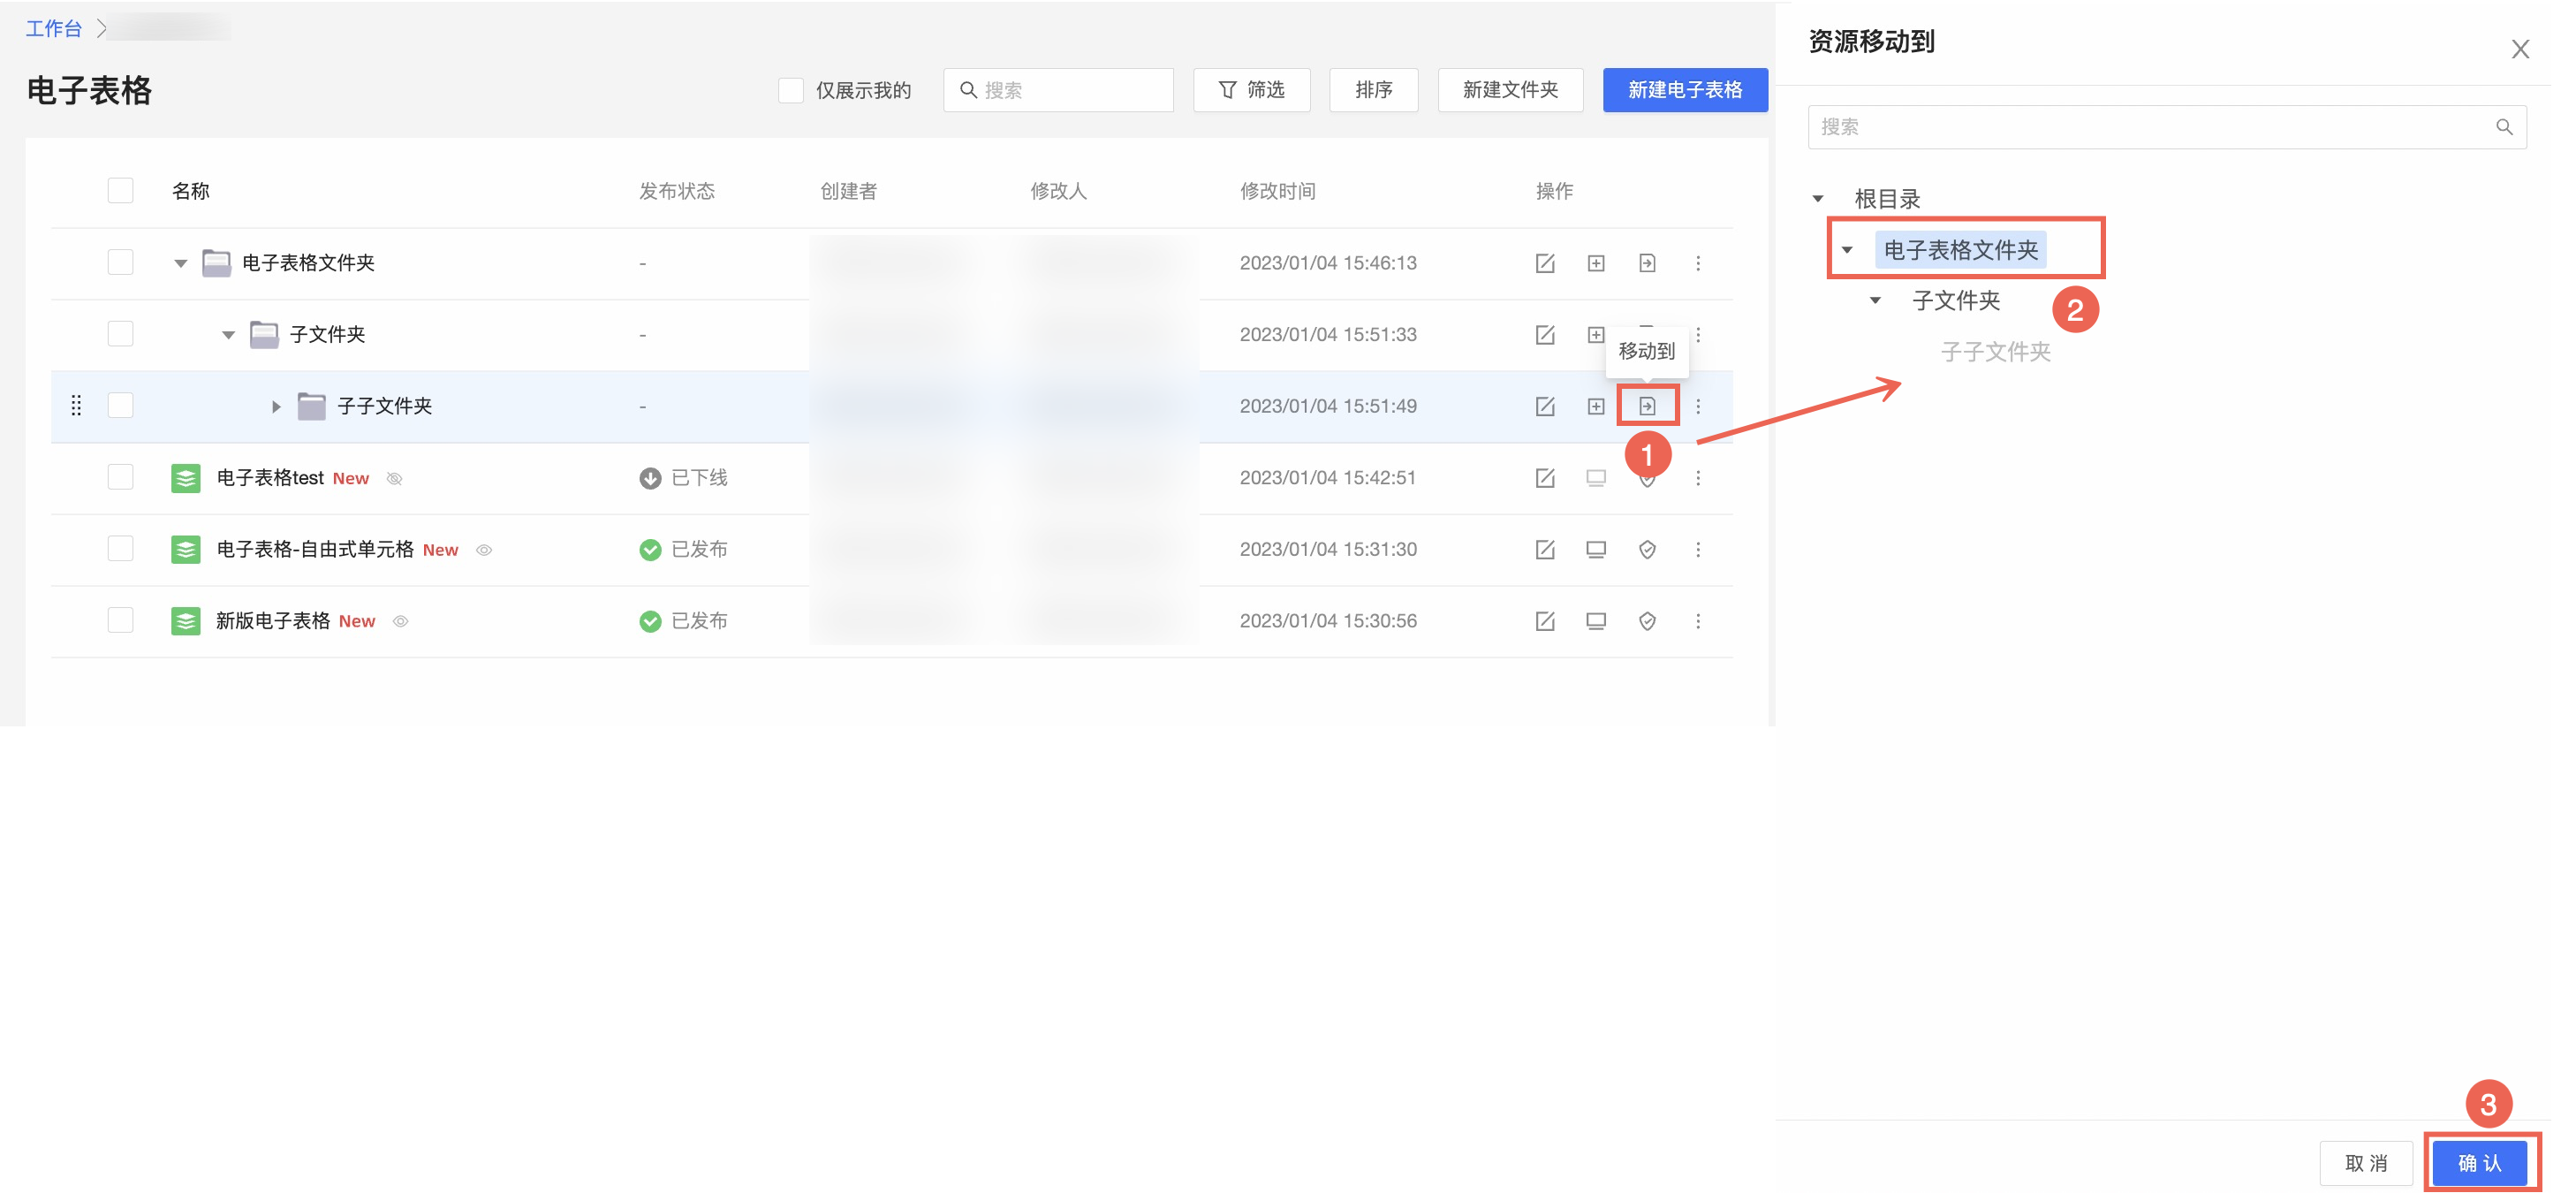Click the 确认 button
The width and height of the screenshot is (2576, 1193).
point(2479,1163)
